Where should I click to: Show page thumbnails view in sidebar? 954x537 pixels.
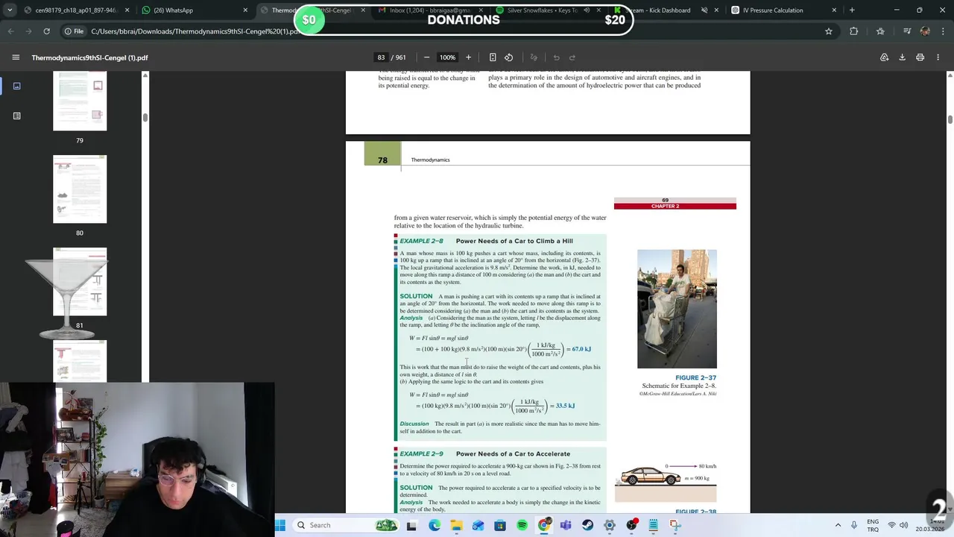[x=16, y=86]
